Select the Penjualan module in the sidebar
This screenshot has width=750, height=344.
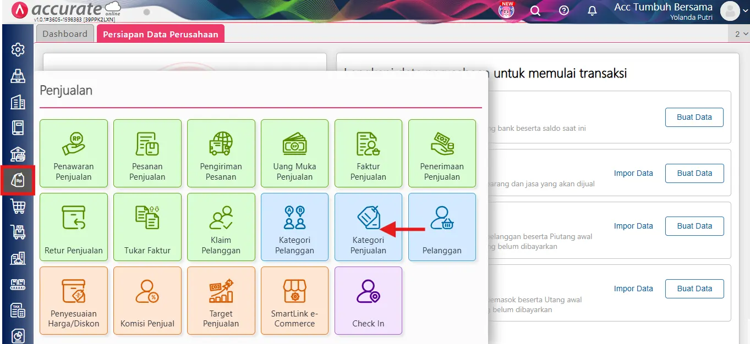point(18,180)
